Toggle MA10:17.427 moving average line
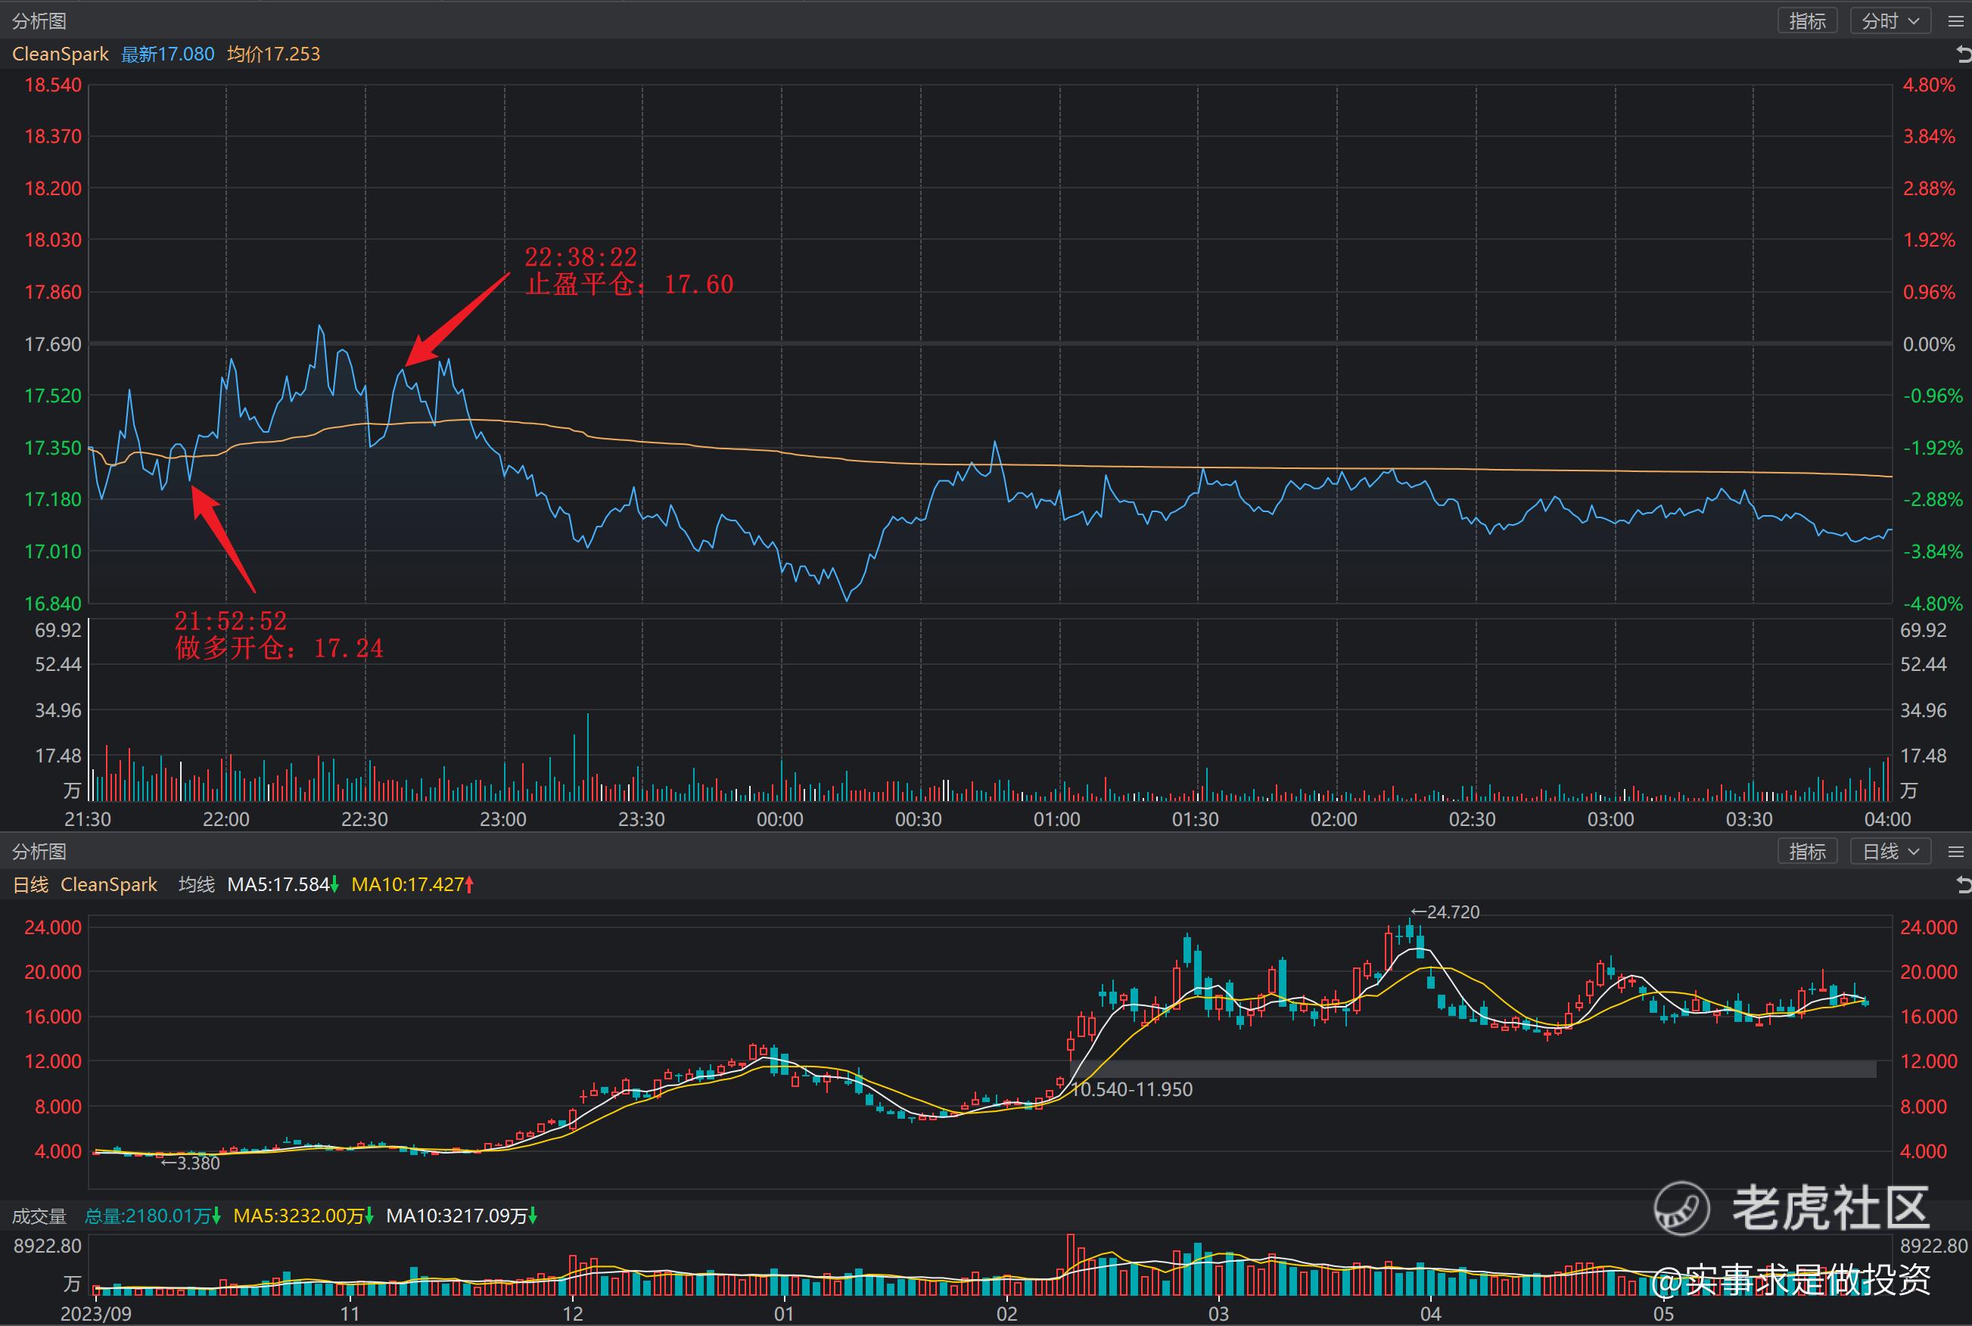Image resolution: width=1972 pixels, height=1326 pixels. pos(407,884)
